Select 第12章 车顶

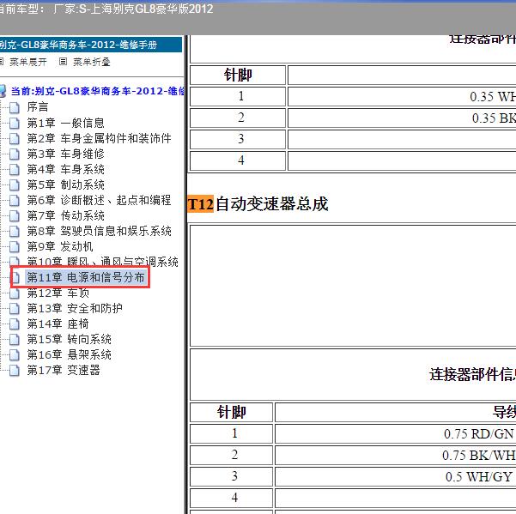point(58,293)
